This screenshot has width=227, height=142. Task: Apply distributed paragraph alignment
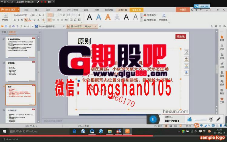[x=66, y=20]
